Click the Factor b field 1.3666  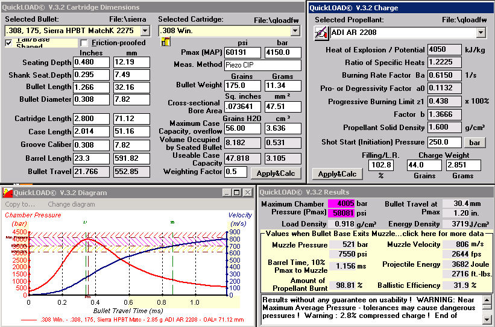[444, 114]
